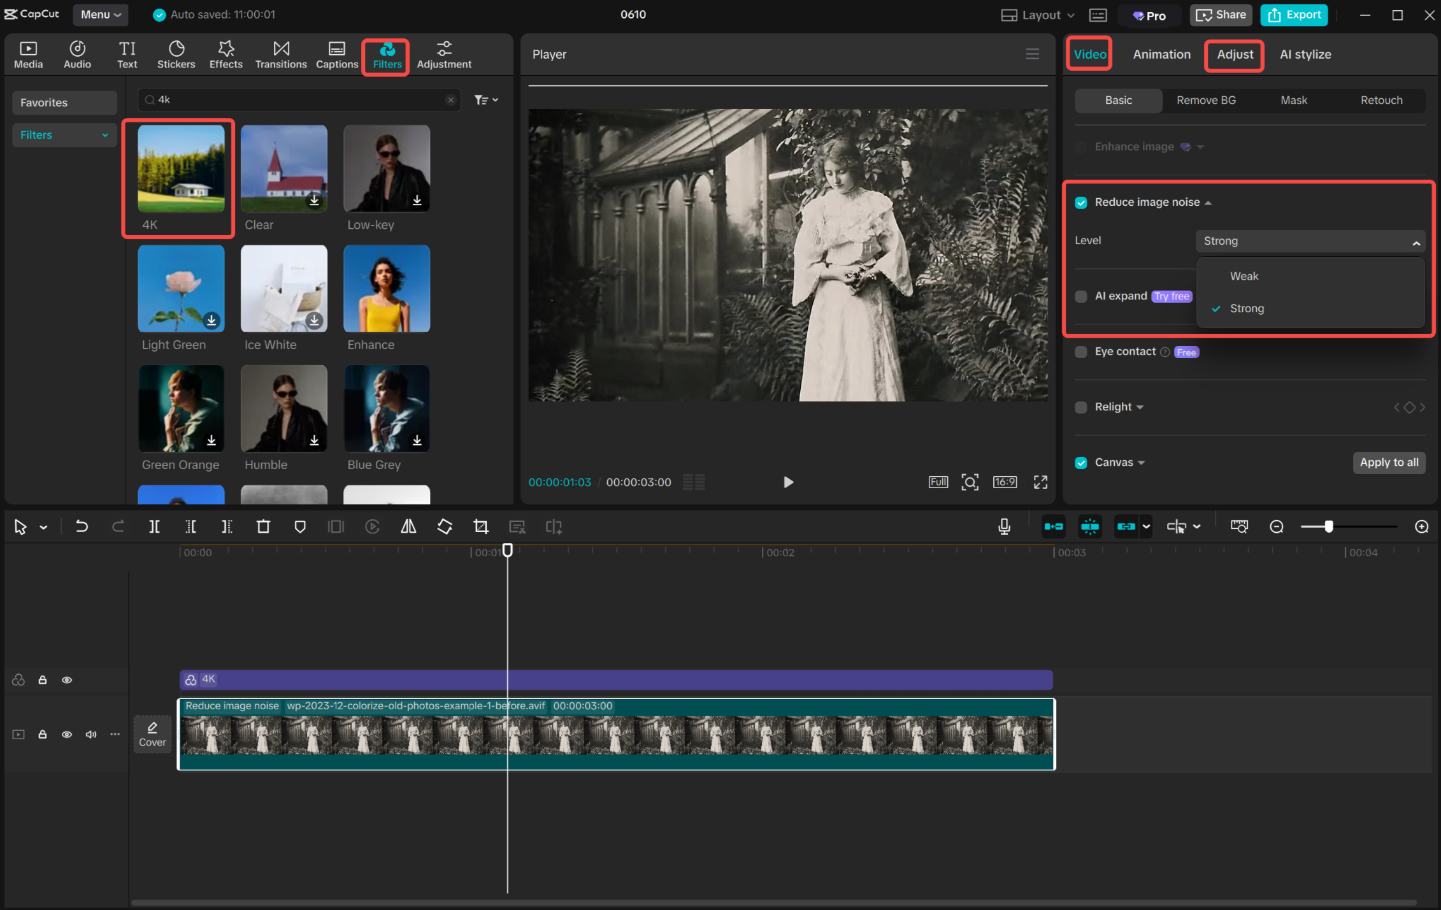
Task: Click the Export button
Action: pyautogui.click(x=1293, y=15)
